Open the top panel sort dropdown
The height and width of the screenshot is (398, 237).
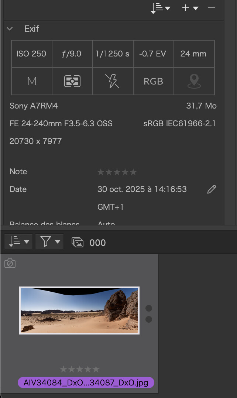[160, 8]
